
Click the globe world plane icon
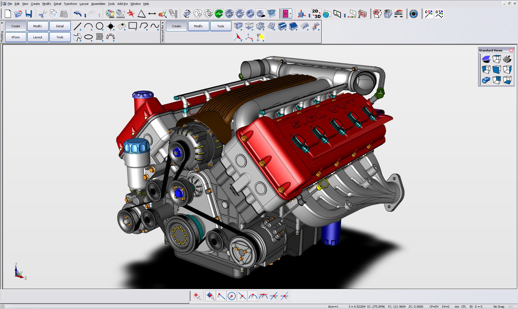coord(327,14)
